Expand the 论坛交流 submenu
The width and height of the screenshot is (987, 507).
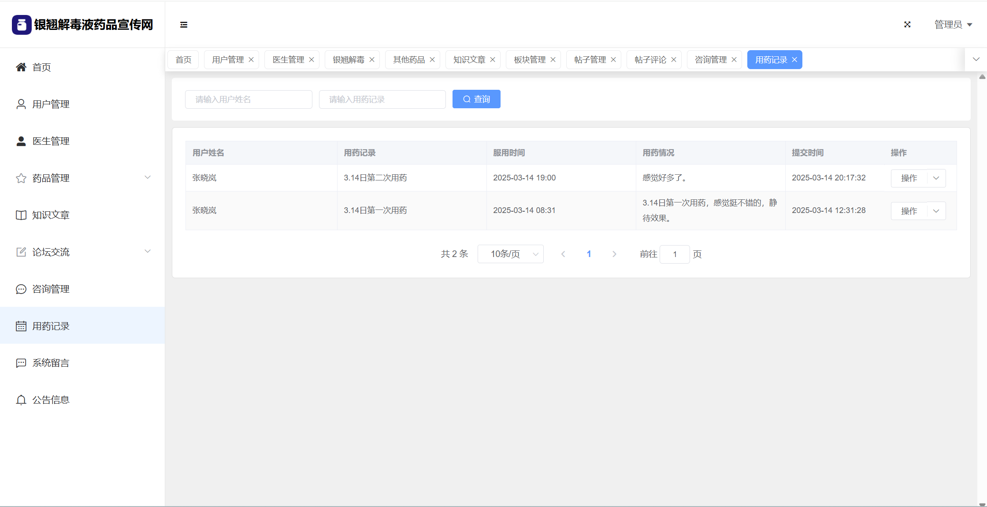click(148, 251)
